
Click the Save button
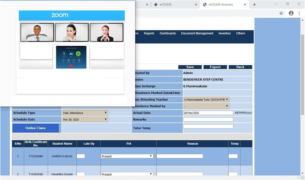point(190,67)
